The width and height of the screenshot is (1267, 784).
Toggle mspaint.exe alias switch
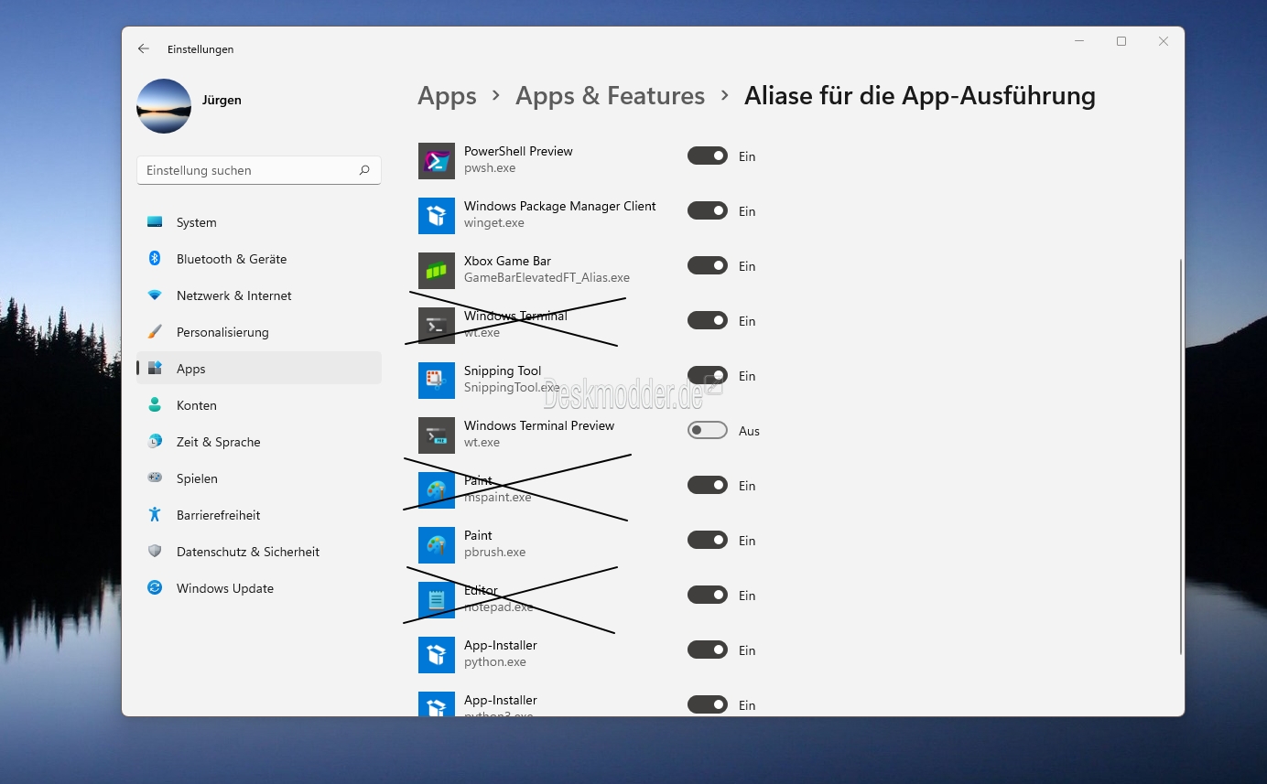708,485
